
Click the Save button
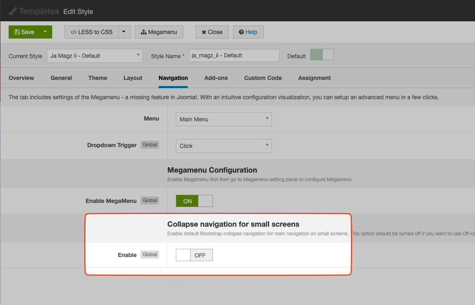[24, 32]
